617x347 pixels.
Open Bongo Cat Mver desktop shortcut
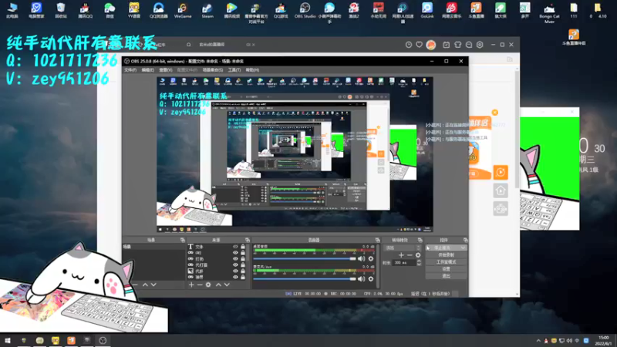(x=549, y=13)
